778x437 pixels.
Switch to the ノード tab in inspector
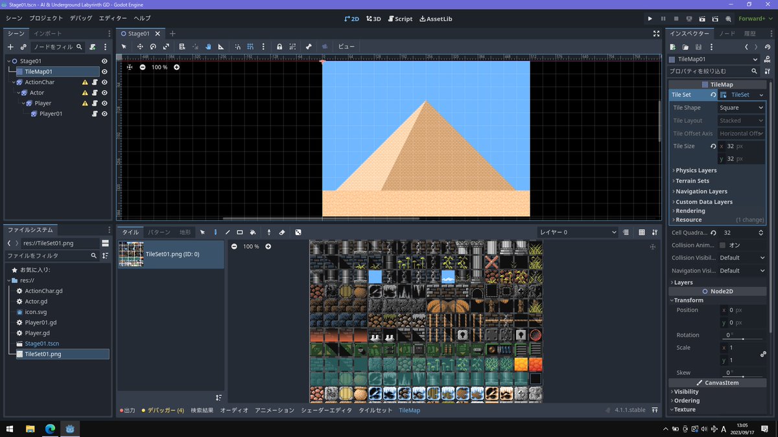[x=727, y=33]
